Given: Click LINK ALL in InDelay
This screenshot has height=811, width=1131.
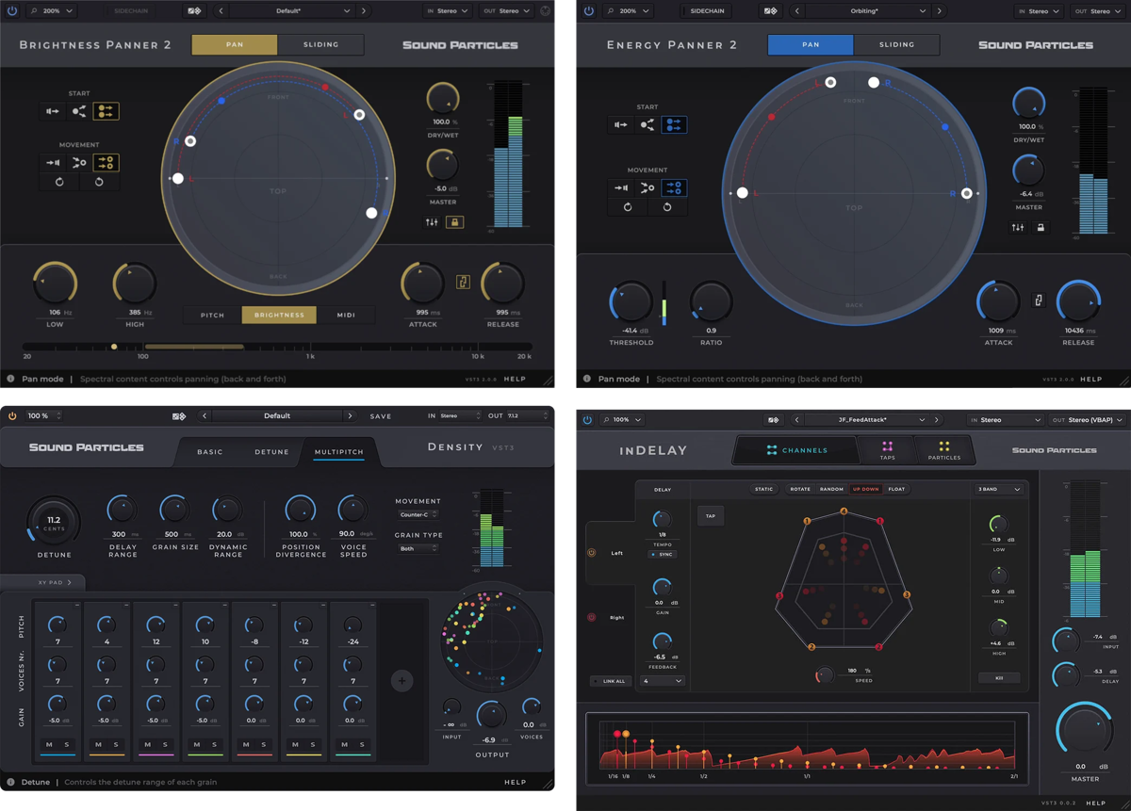Looking at the screenshot, I should point(611,681).
